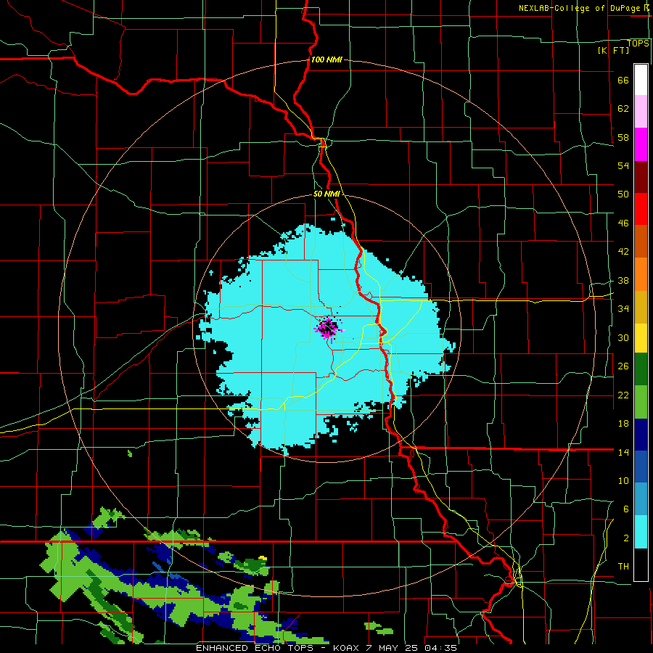Click the magenta legend swatch

click(641, 144)
